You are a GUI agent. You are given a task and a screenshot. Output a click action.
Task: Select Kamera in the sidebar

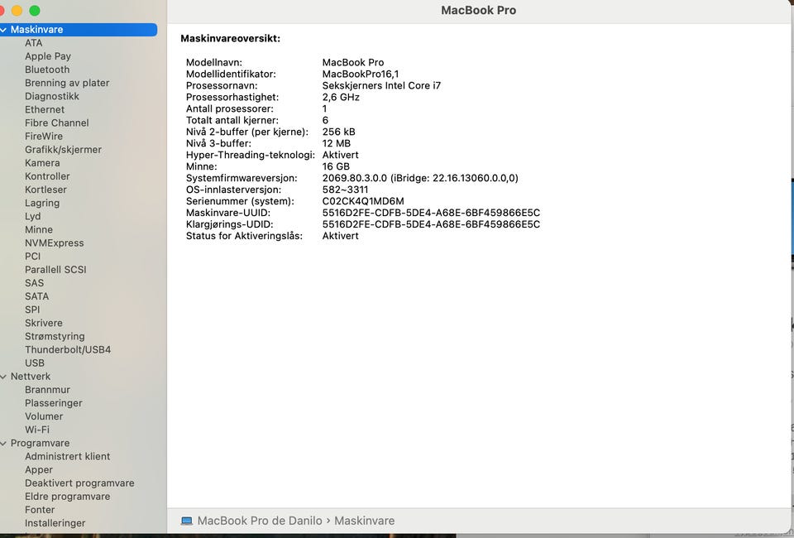pyautogui.click(x=42, y=163)
